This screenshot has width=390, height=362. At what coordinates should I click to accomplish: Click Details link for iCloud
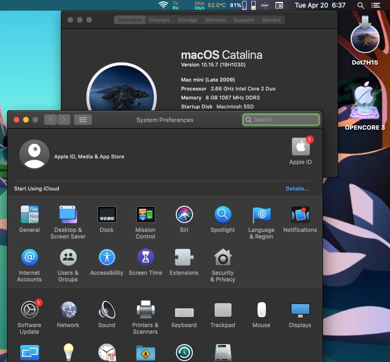(297, 189)
